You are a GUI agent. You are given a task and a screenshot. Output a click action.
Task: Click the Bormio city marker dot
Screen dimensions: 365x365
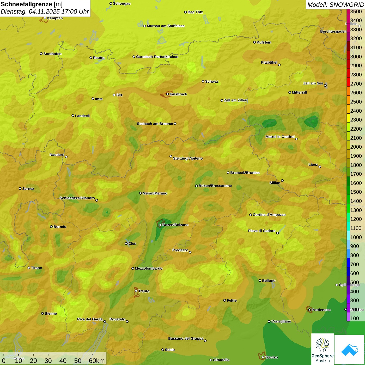[x=51, y=227]
